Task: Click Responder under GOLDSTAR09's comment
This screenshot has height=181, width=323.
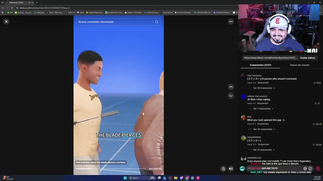Action: pos(263,145)
